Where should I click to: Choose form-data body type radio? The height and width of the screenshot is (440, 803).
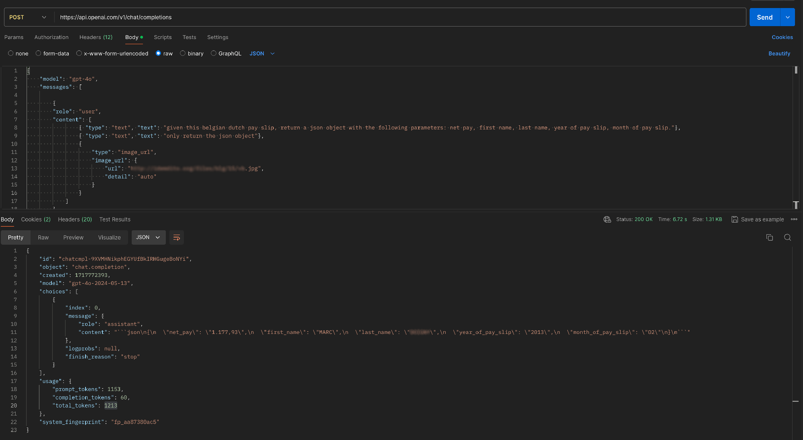point(39,53)
